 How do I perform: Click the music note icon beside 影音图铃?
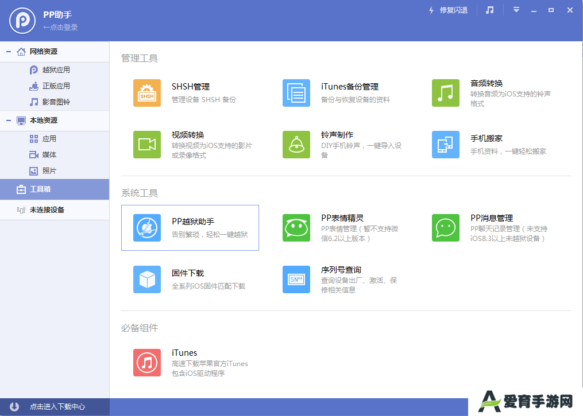point(34,102)
